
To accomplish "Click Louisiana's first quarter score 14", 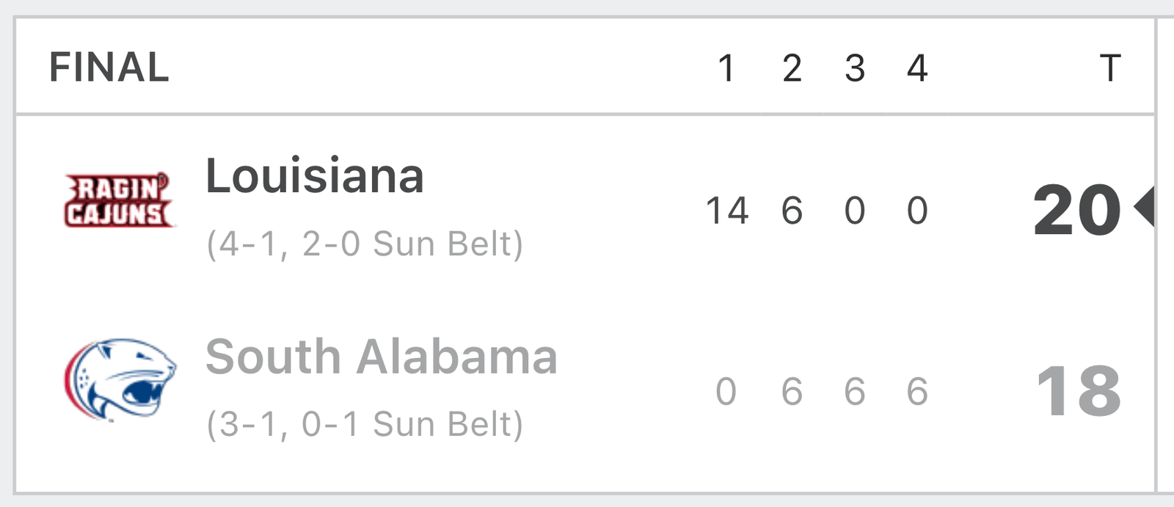I will pos(726,211).
